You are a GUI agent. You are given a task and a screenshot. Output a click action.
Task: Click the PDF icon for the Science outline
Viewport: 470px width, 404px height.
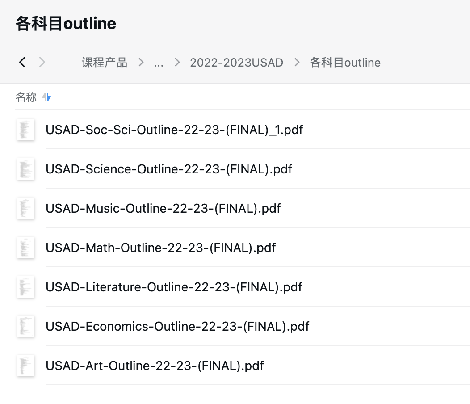tap(26, 169)
